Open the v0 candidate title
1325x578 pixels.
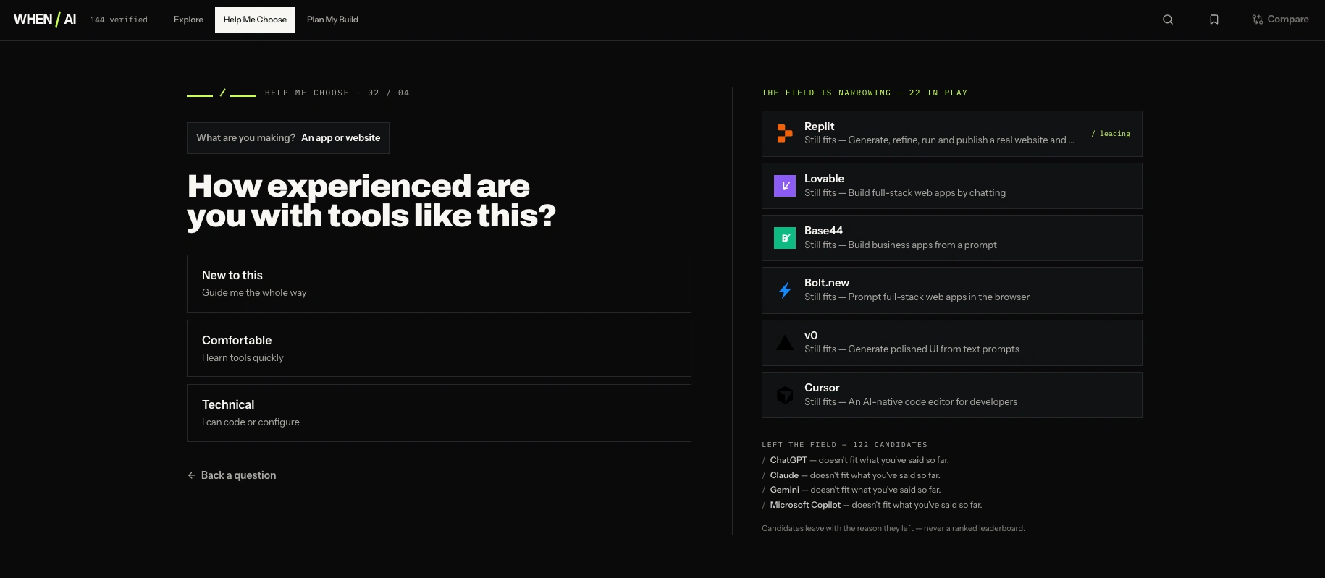tap(811, 336)
